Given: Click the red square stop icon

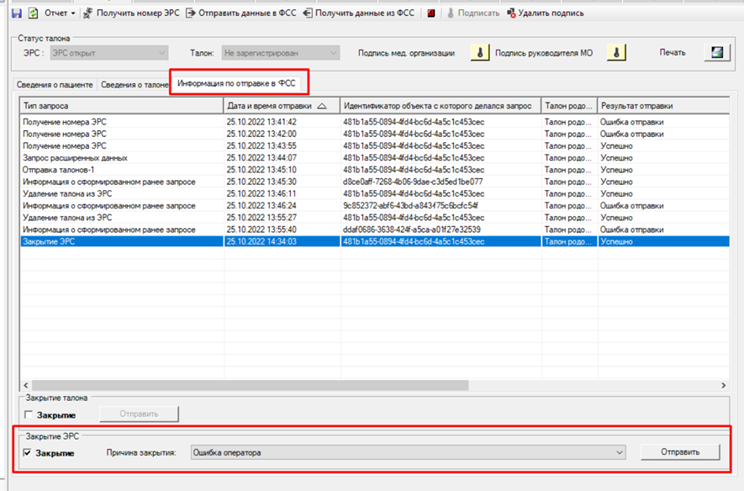Looking at the screenshot, I should (x=430, y=13).
